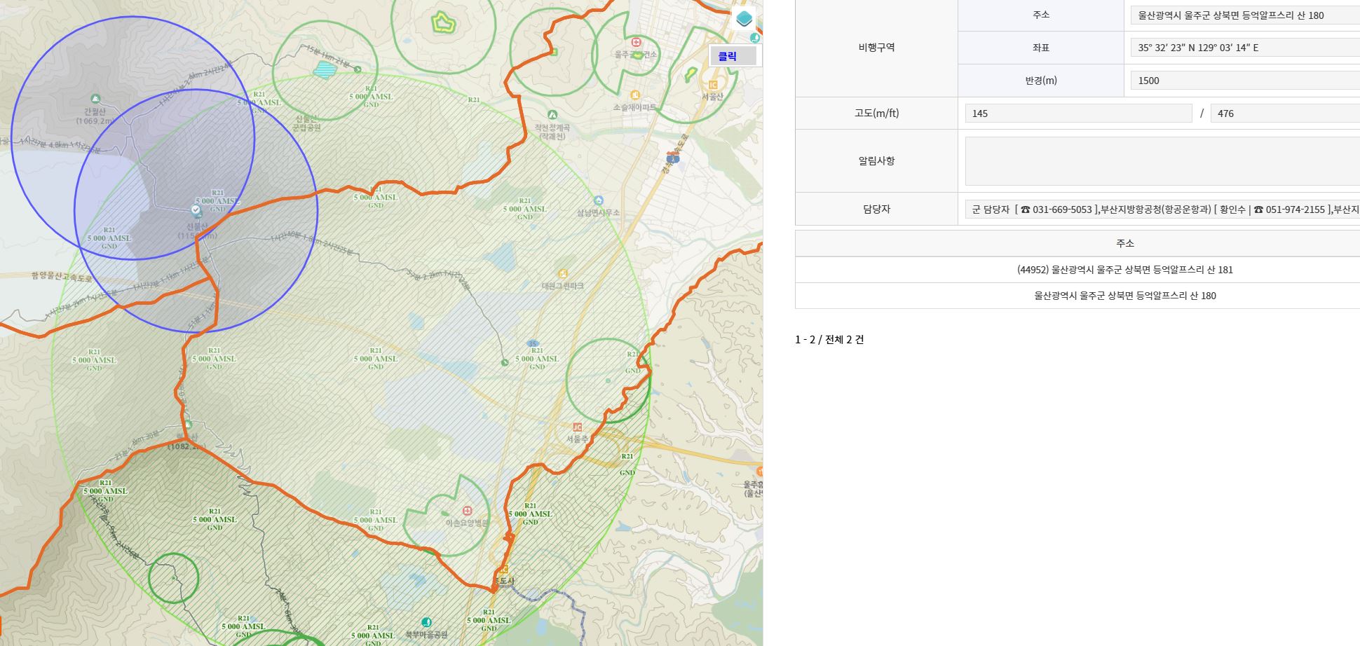
Task: Click the 반경(m) radius field showing 1500
Action: pyautogui.click(x=1245, y=81)
